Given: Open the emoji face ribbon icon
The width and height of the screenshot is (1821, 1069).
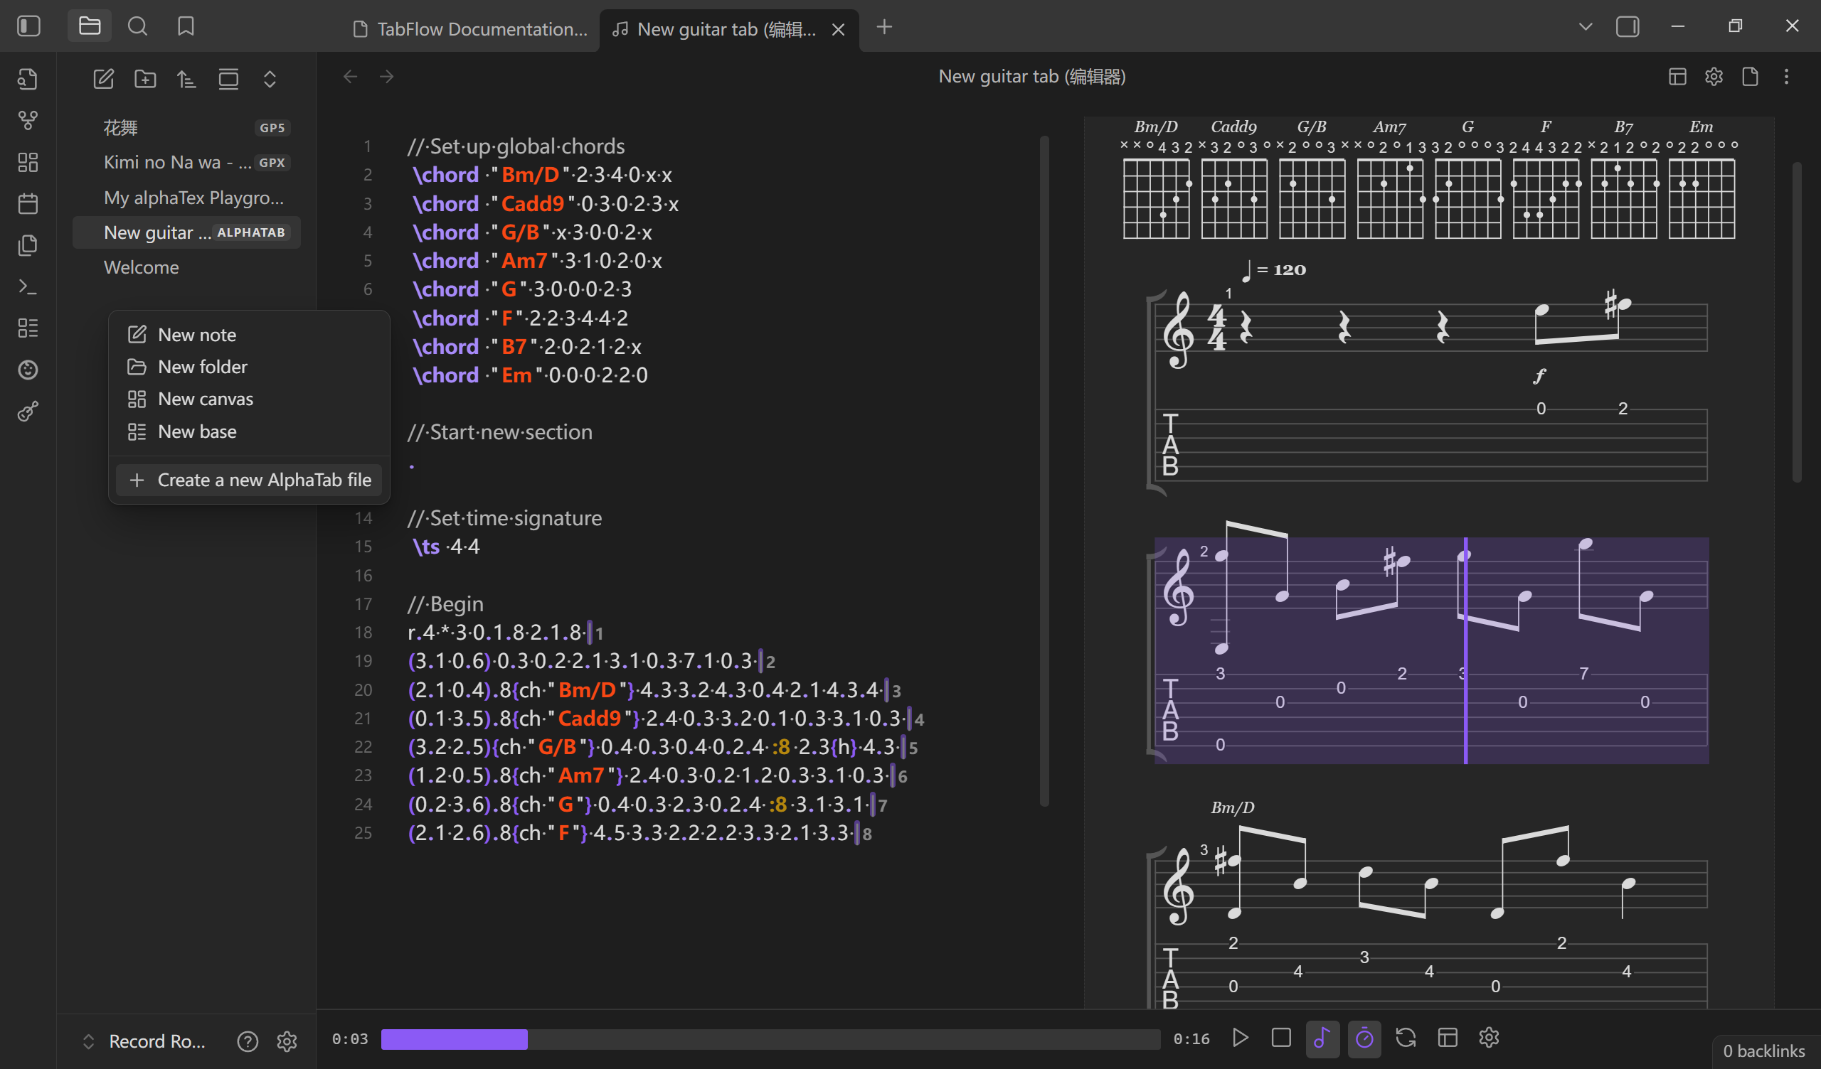Looking at the screenshot, I should (28, 370).
